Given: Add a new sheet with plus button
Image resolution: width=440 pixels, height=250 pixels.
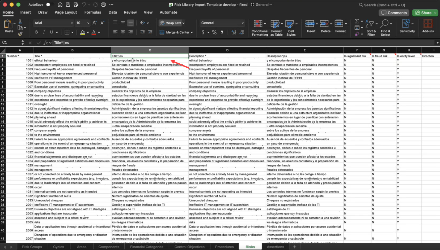Looking at the screenshot, I should [294, 247].
